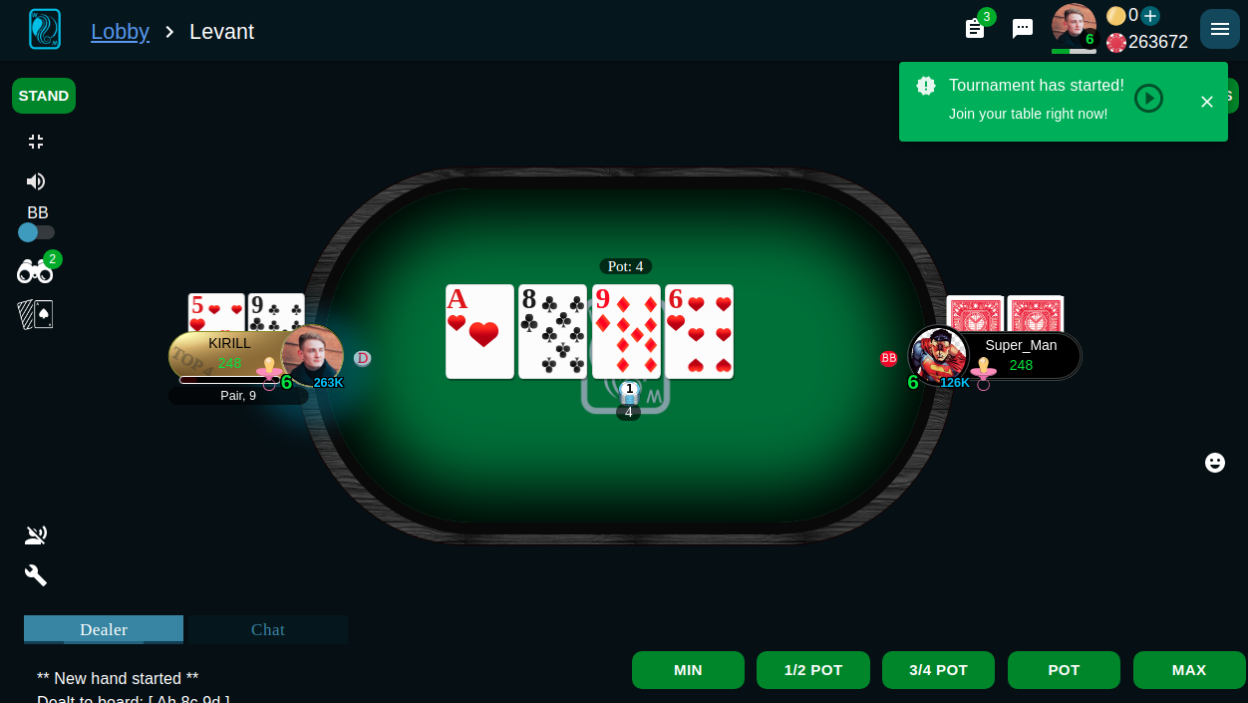
Task: Exit fullscreen mode via the collapse icon
Action: pyautogui.click(x=36, y=142)
